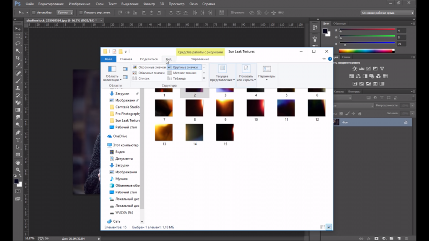The height and width of the screenshot is (241, 429).
Task: Select the Magic Wand tool
Action: pyautogui.click(x=18, y=51)
